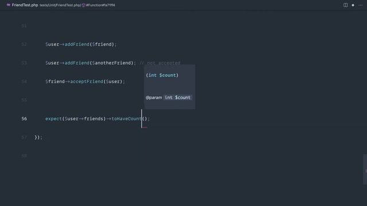Click line number 56 in gutter
Image resolution: width=367 pixels, height=206 pixels.
click(x=24, y=118)
